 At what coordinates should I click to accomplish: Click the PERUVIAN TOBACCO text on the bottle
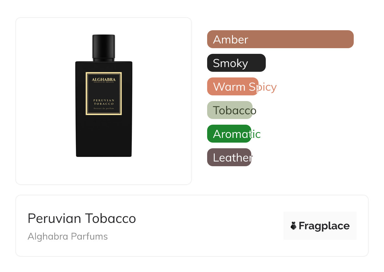coord(104,102)
